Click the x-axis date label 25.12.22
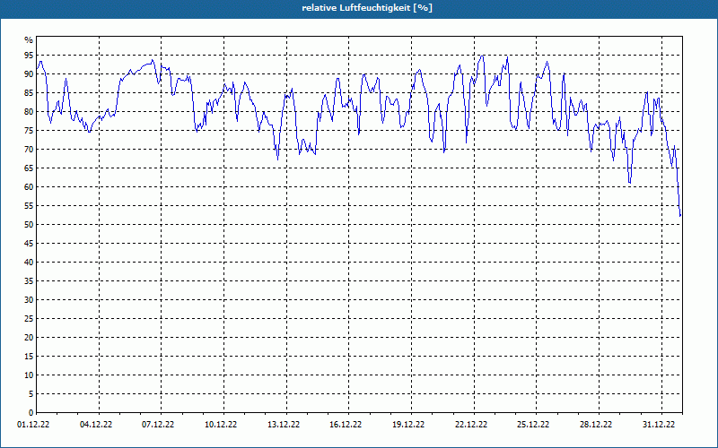The width and height of the screenshot is (718, 448). pyautogui.click(x=533, y=425)
